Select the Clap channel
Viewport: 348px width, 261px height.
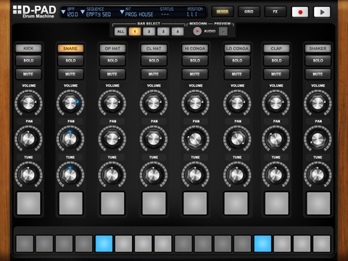276,49
